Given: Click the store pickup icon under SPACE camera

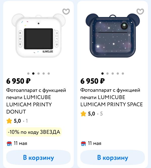Looking at the screenshot, I should coord(83,144).
